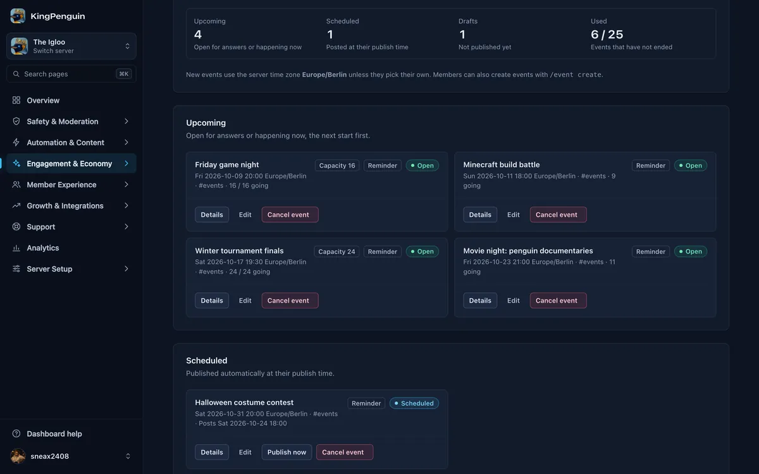Focus the Search pages field

(71, 74)
